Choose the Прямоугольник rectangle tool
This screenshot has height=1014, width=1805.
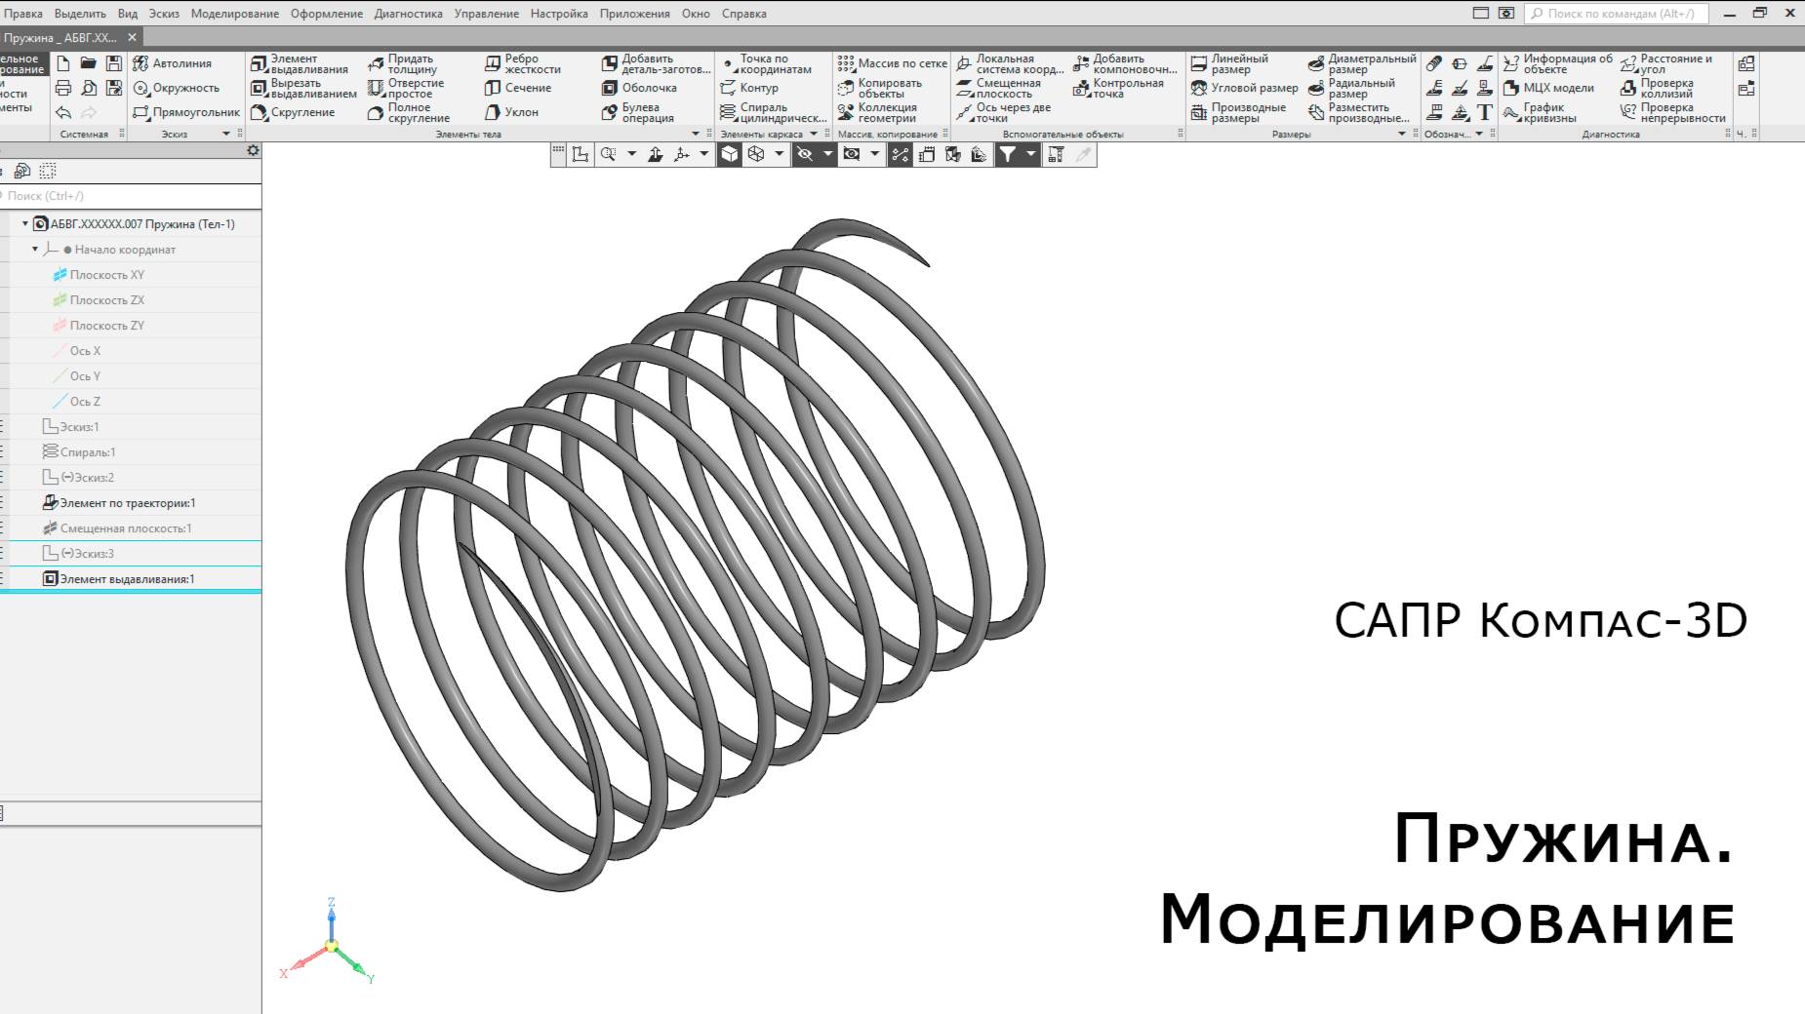[x=186, y=112]
